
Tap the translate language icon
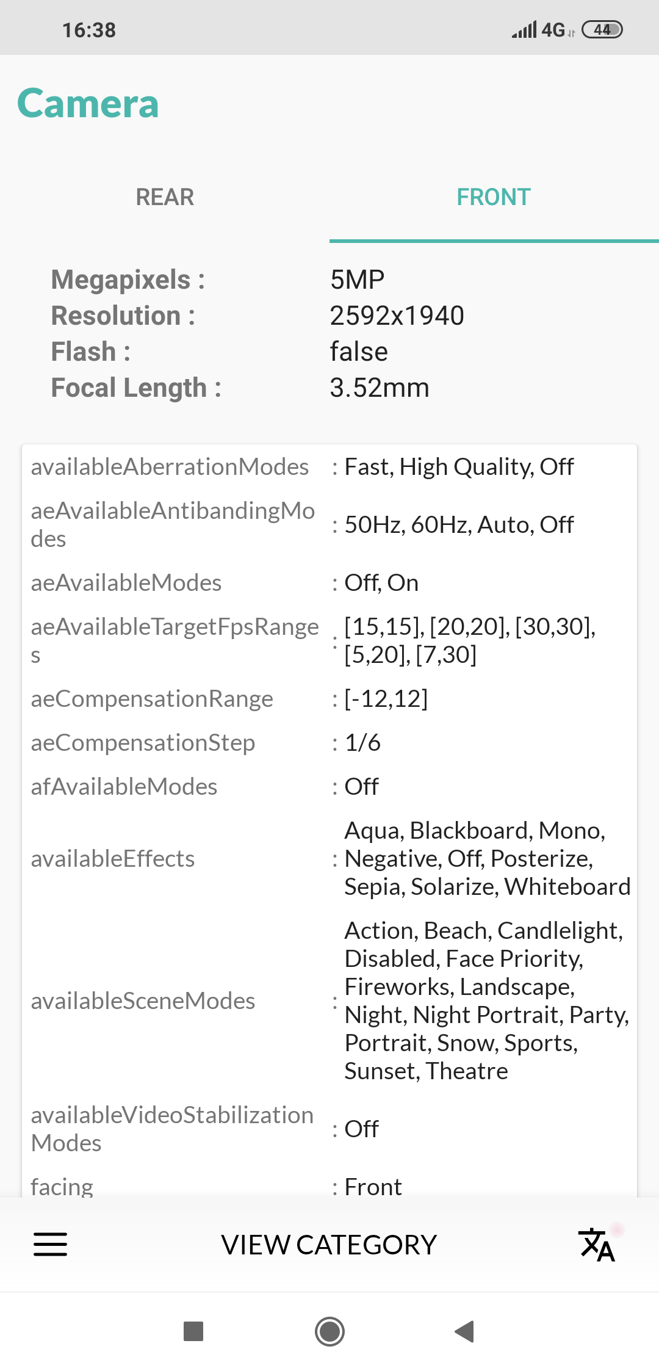pyautogui.click(x=597, y=1245)
